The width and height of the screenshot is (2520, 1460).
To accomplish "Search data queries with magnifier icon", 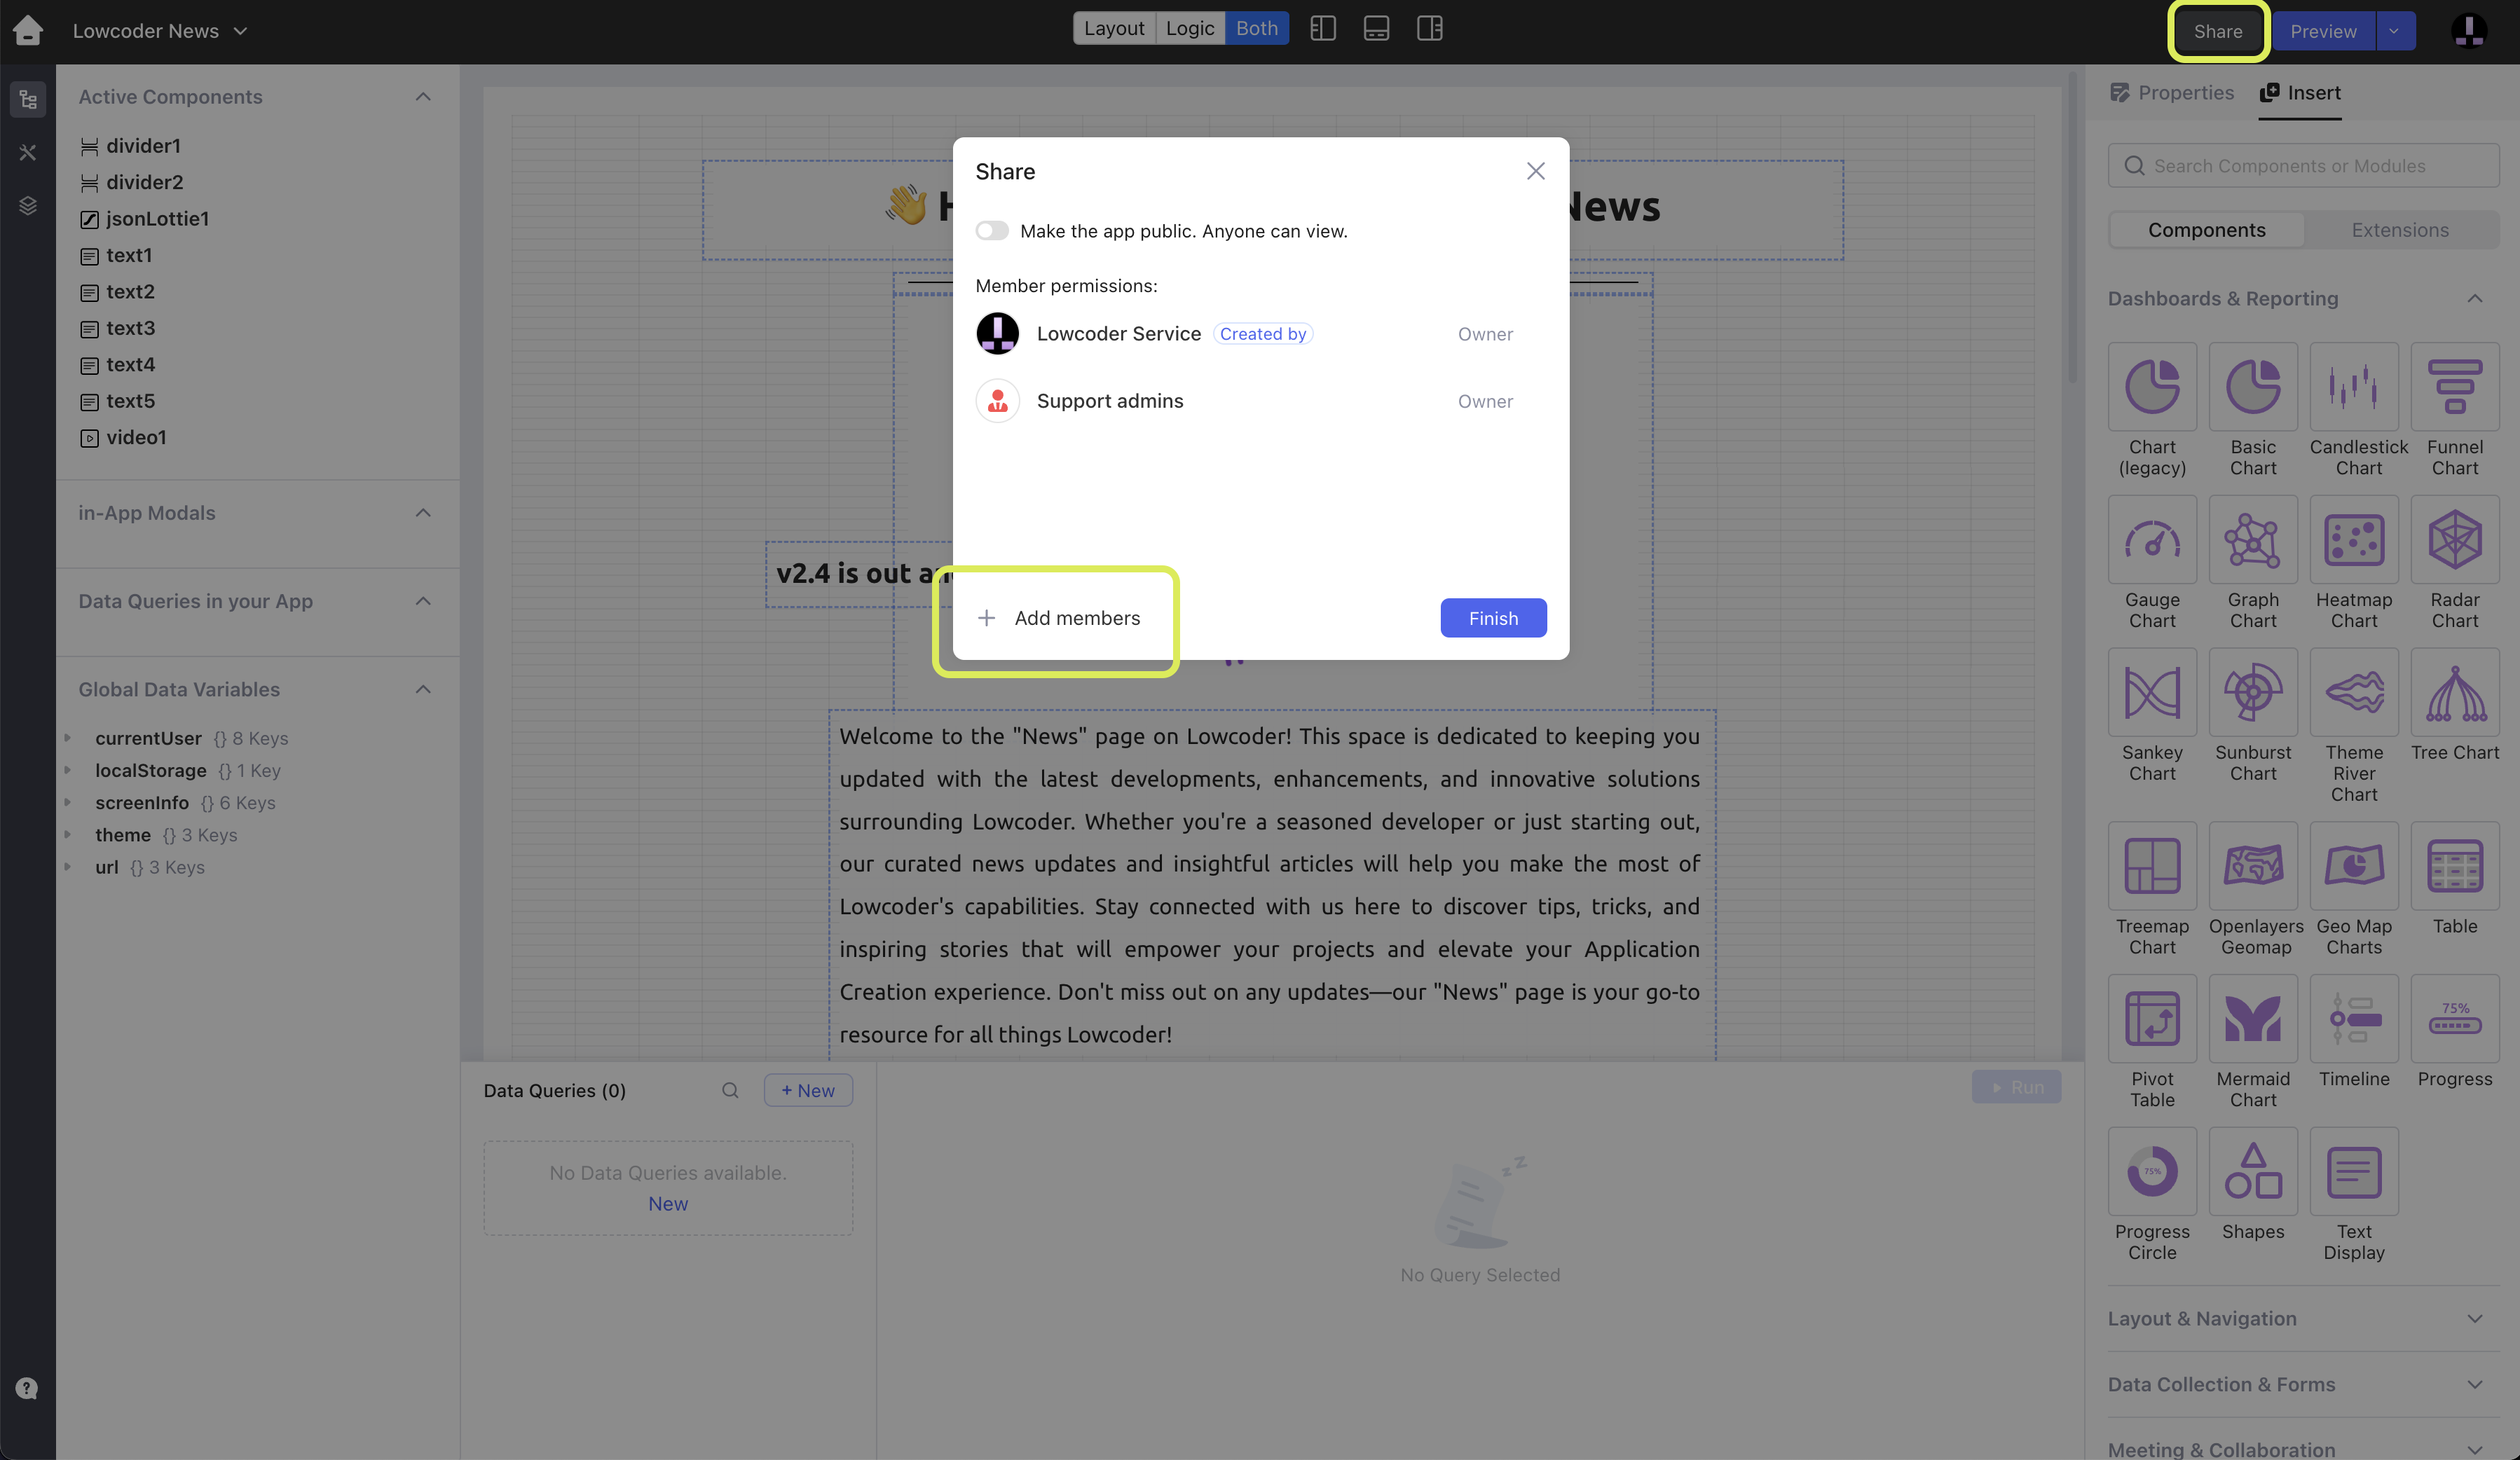I will pos(730,1090).
